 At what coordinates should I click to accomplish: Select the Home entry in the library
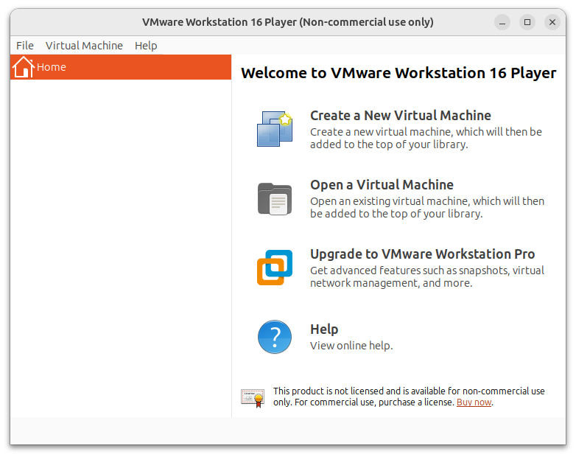tap(121, 67)
